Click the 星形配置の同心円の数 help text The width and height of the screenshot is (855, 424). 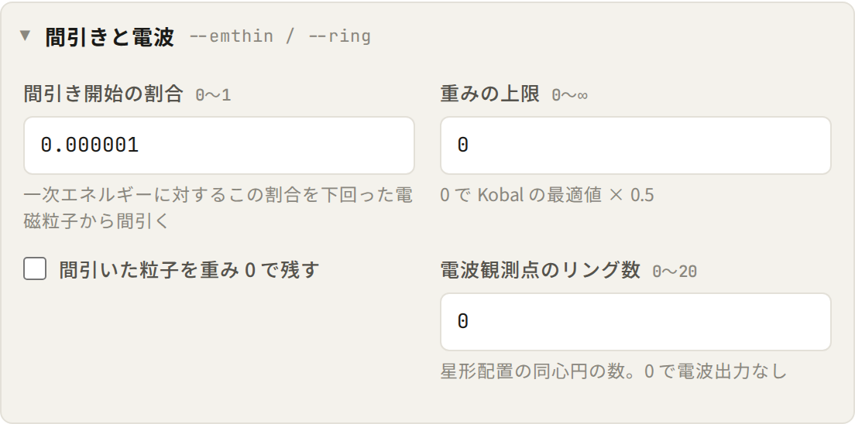click(x=613, y=371)
